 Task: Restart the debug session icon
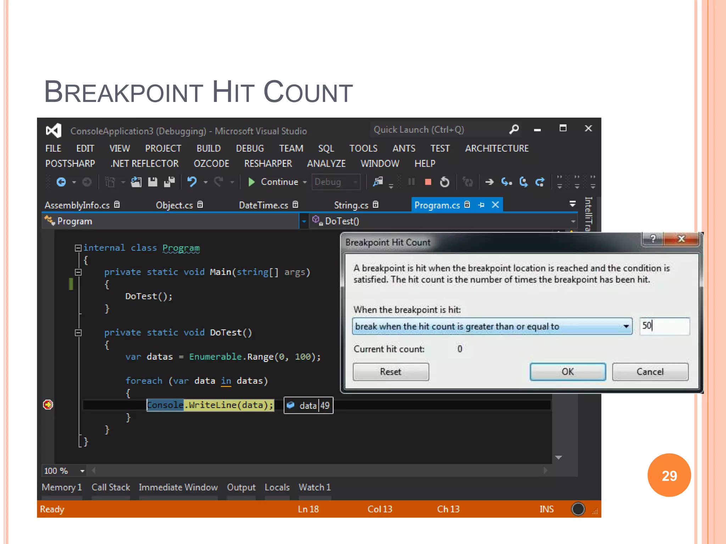445,182
